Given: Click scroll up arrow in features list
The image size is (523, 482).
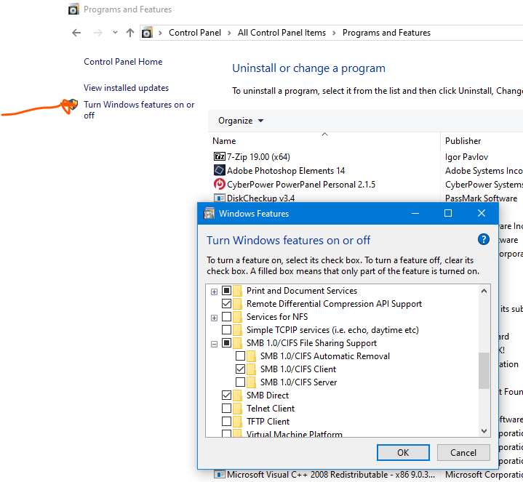Looking at the screenshot, I should pos(484,291).
